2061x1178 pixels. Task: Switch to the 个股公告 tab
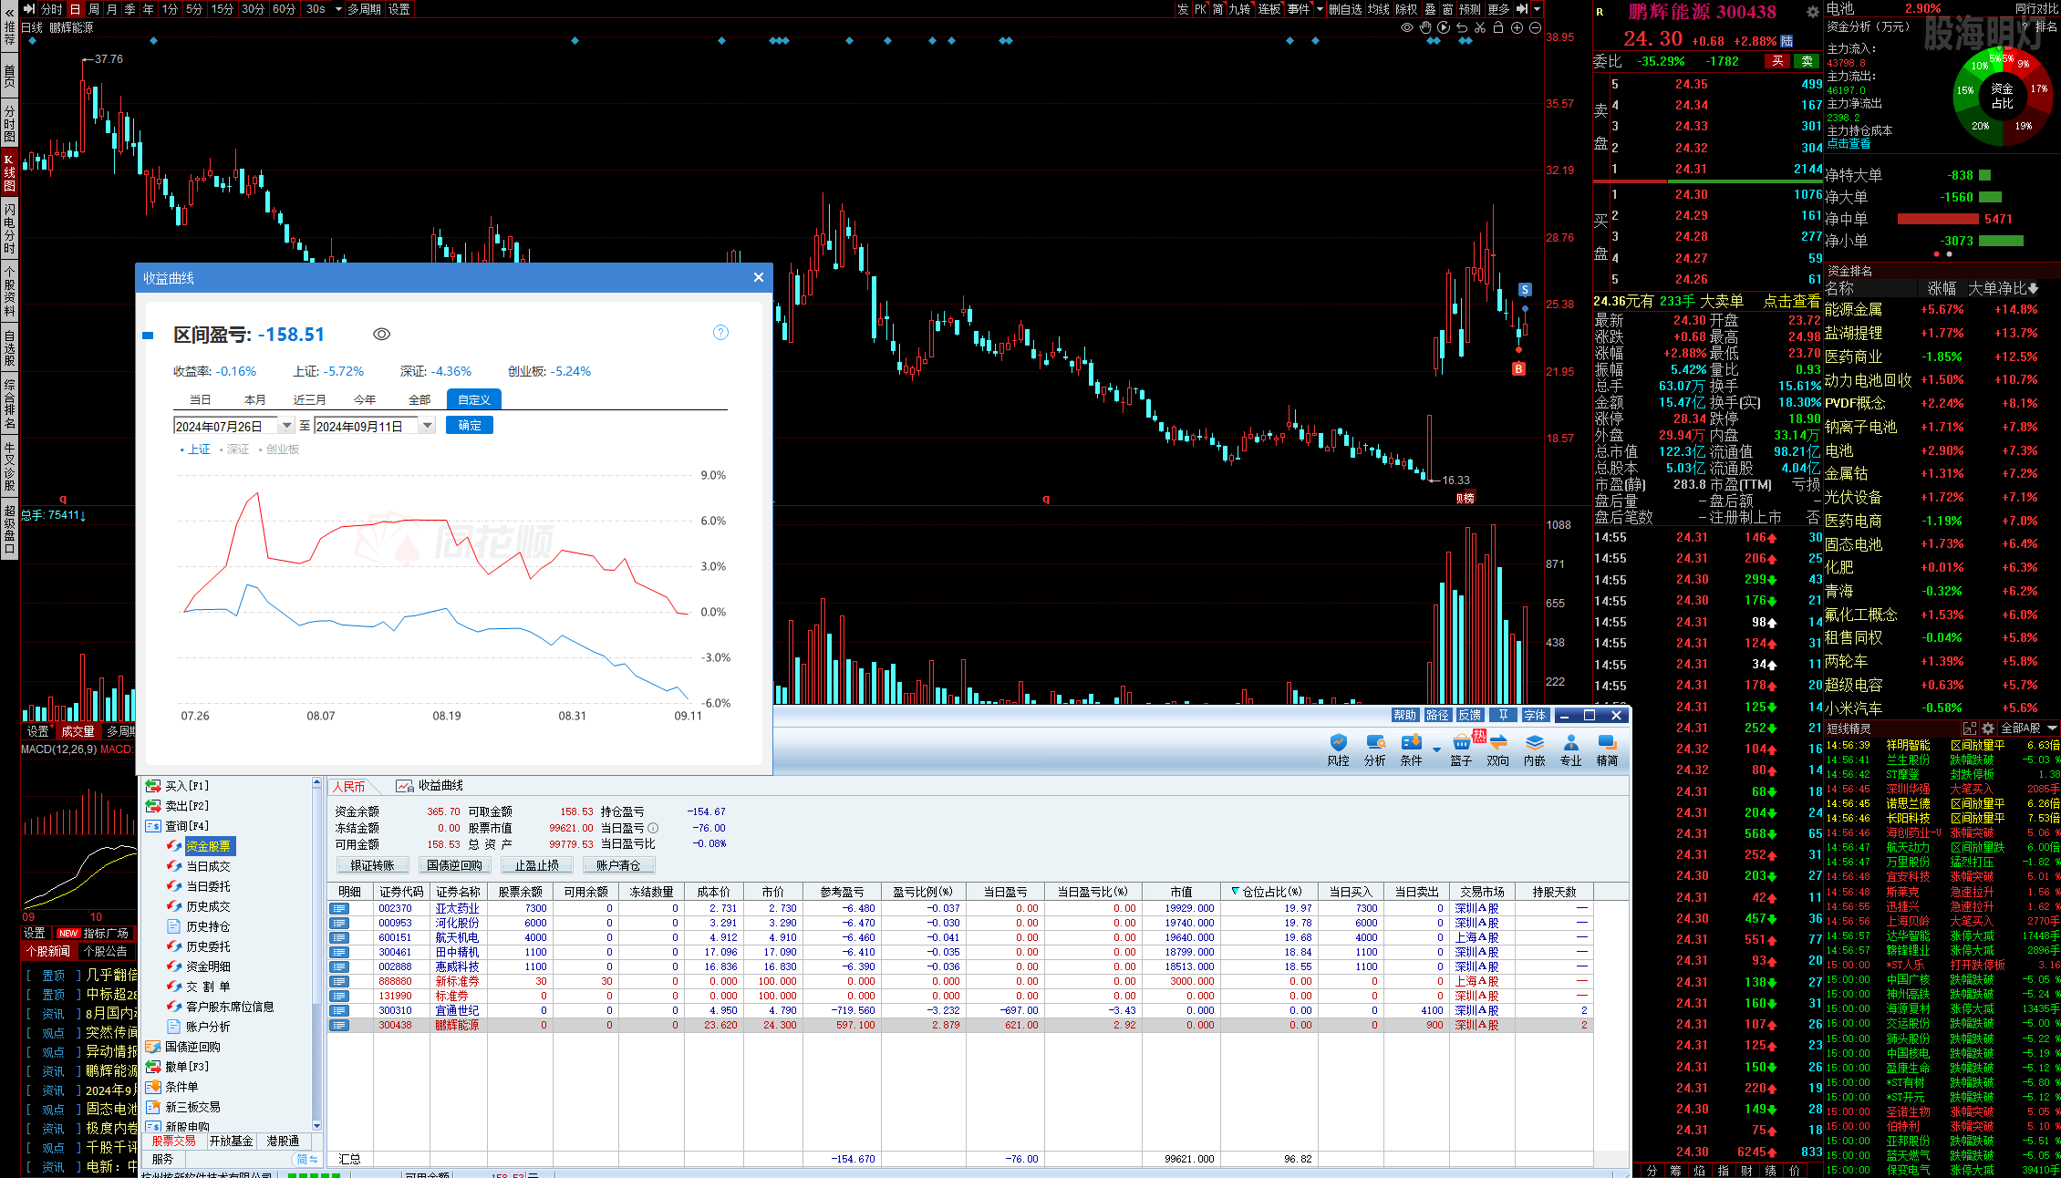pos(105,951)
